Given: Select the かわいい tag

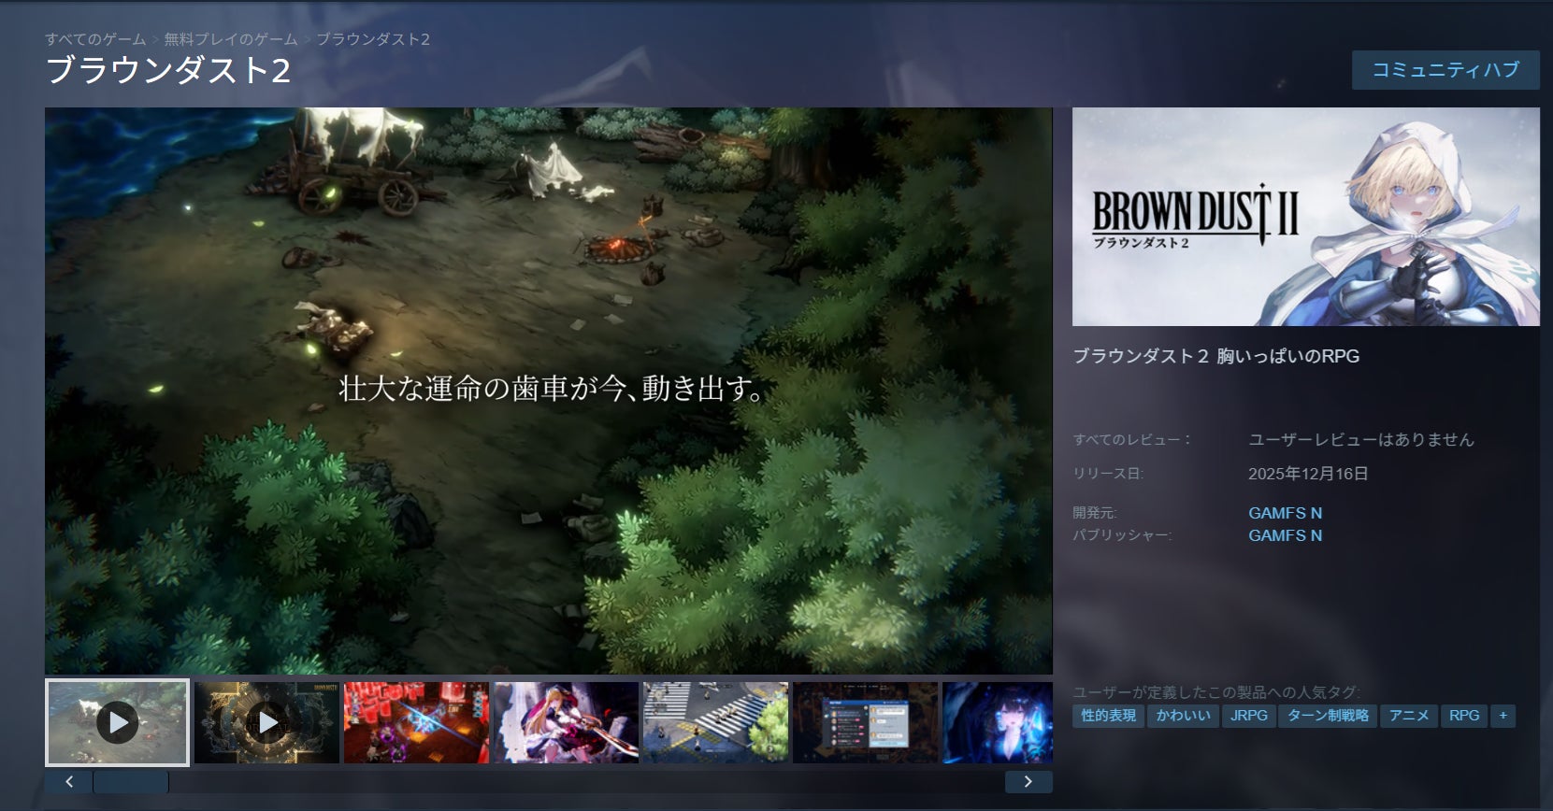Looking at the screenshot, I should click(x=1183, y=716).
